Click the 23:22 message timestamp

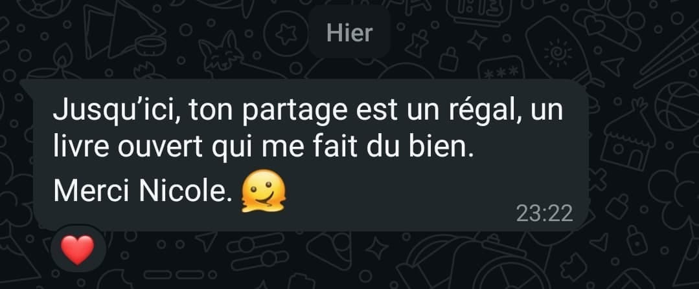click(544, 213)
